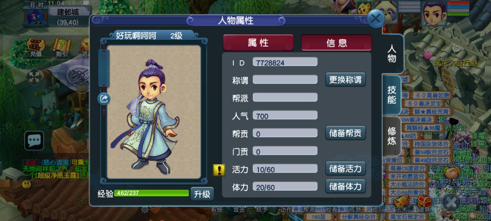
Task: Tap the yellow emoji face icon
Action: (x=27, y=184)
